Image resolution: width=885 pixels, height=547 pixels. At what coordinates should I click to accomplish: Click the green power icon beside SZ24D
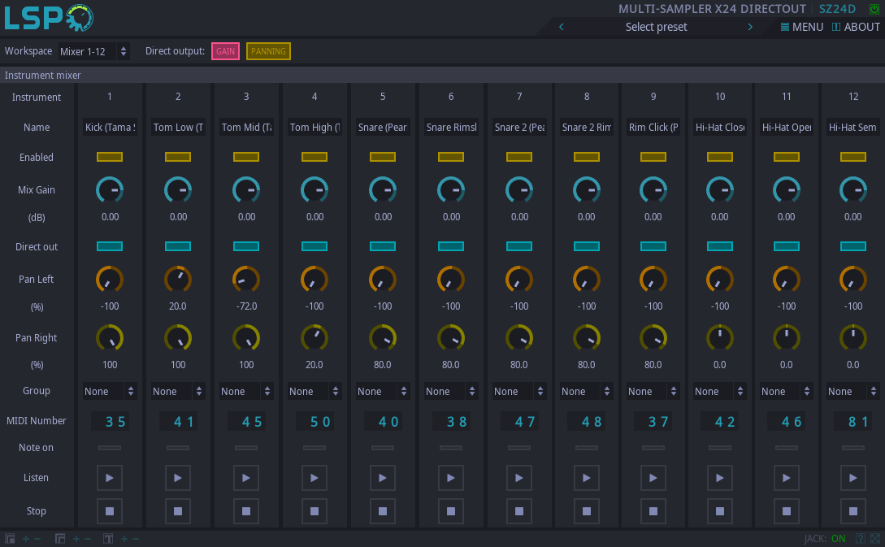coord(874,9)
